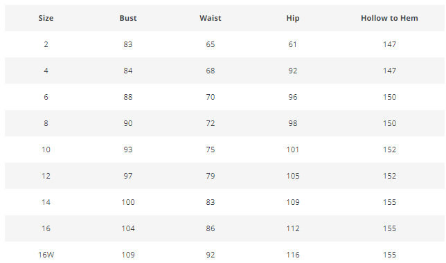Viewport: 446px width, 263px height.
Task: Click the Hip column header
Action: (x=293, y=19)
